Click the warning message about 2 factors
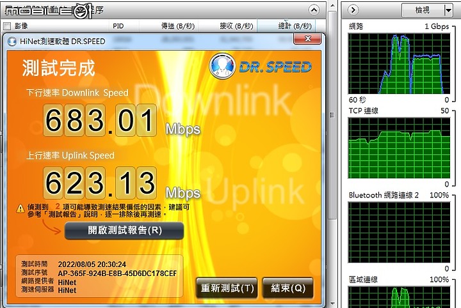 [108, 211]
